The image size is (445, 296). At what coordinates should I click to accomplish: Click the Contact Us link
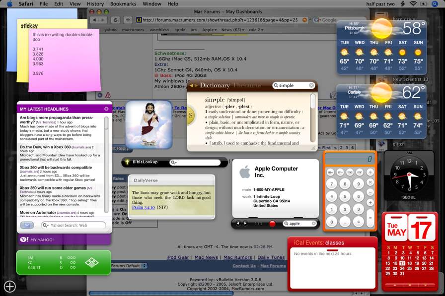click(244, 266)
